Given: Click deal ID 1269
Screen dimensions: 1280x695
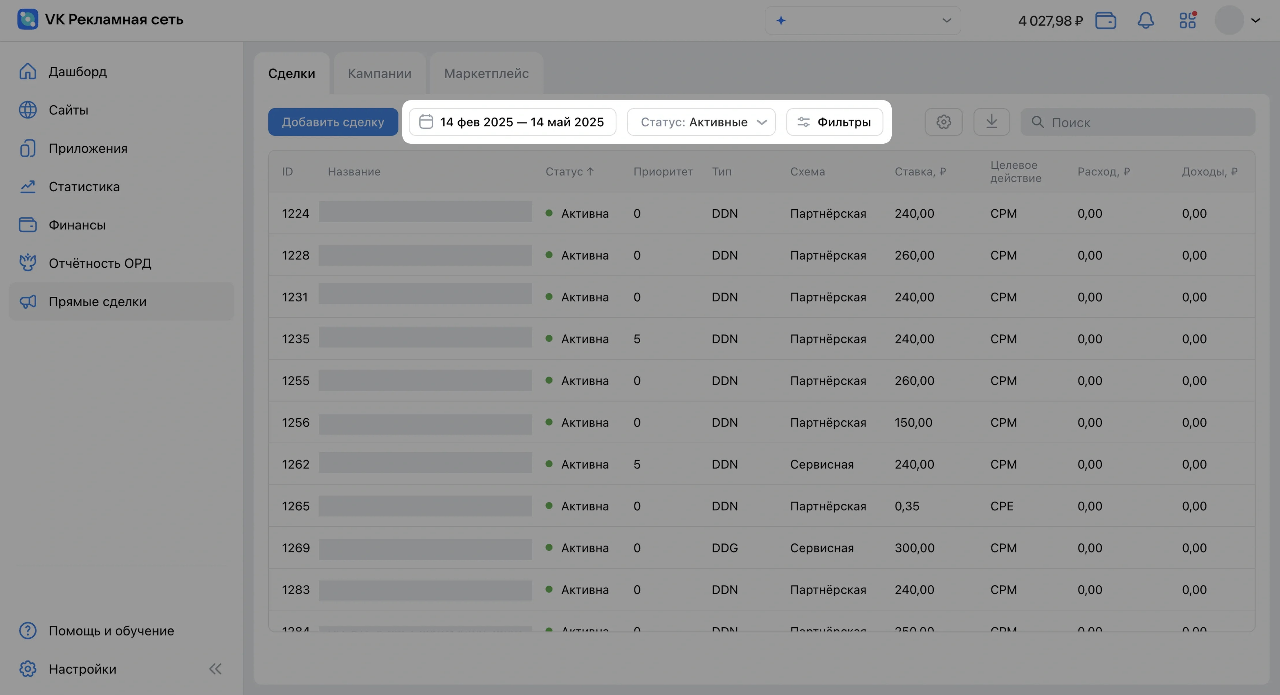Looking at the screenshot, I should [x=296, y=547].
